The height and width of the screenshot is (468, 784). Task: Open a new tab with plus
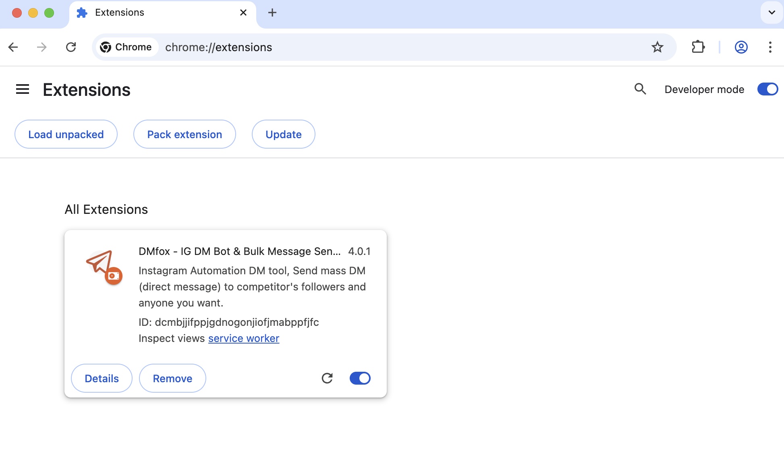click(x=272, y=12)
